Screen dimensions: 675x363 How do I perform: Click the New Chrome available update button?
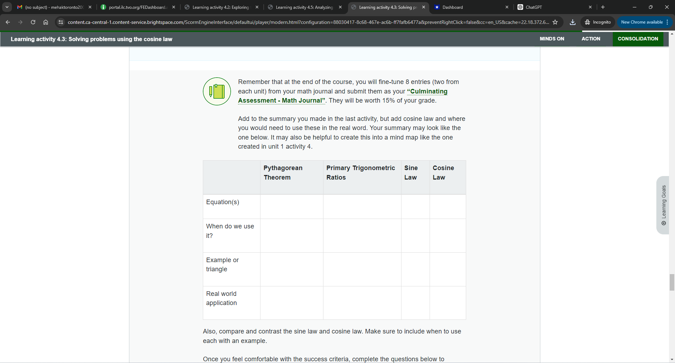point(645,22)
